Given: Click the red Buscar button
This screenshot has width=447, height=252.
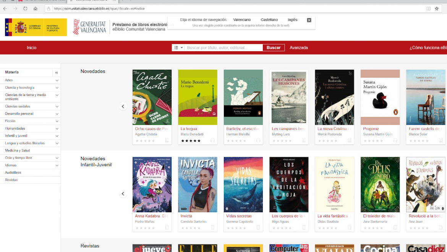Looking at the screenshot, I should click(x=274, y=47).
